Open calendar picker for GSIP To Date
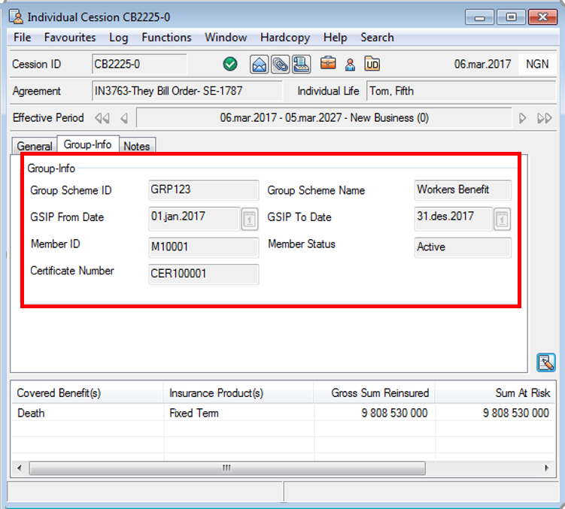This screenshot has width=565, height=509. point(502,219)
